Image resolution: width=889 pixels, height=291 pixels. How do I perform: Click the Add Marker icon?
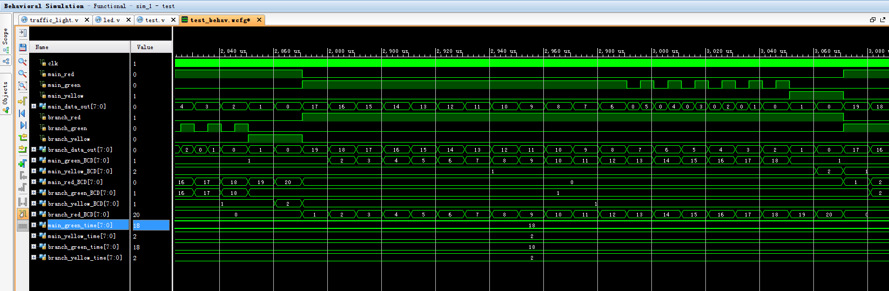pos(23,163)
